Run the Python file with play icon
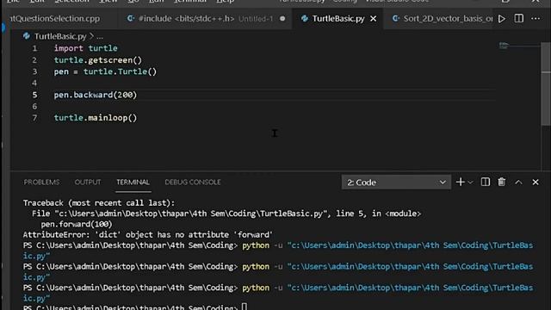 (x=502, y=19)
